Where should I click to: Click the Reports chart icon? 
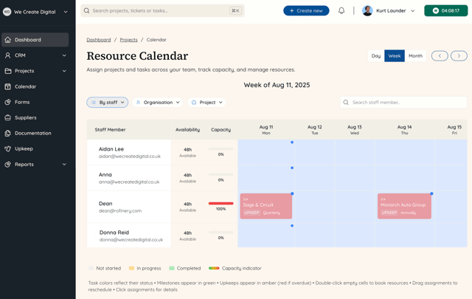tap(8, 165)
